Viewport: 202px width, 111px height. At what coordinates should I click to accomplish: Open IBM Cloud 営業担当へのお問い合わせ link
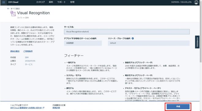click(26, 108)
